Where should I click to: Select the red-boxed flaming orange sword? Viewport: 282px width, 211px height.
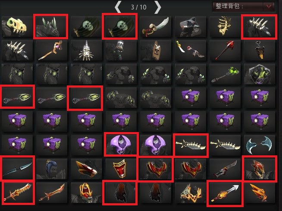click(18, 193)
